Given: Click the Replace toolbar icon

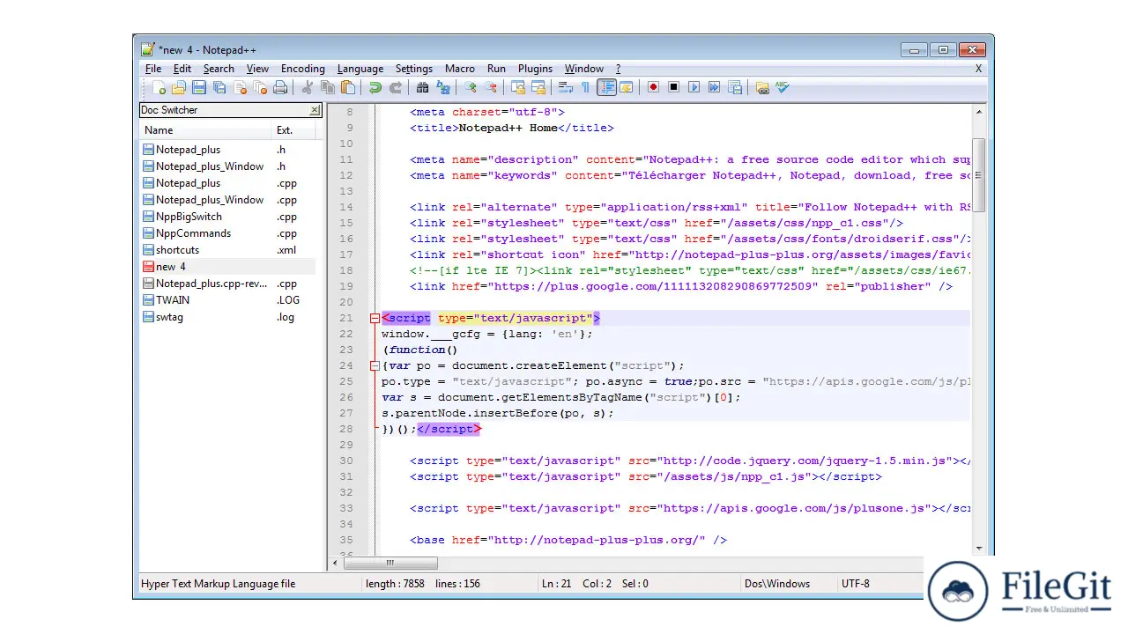Looking at the screenshot, I should [x=443, y=87].
